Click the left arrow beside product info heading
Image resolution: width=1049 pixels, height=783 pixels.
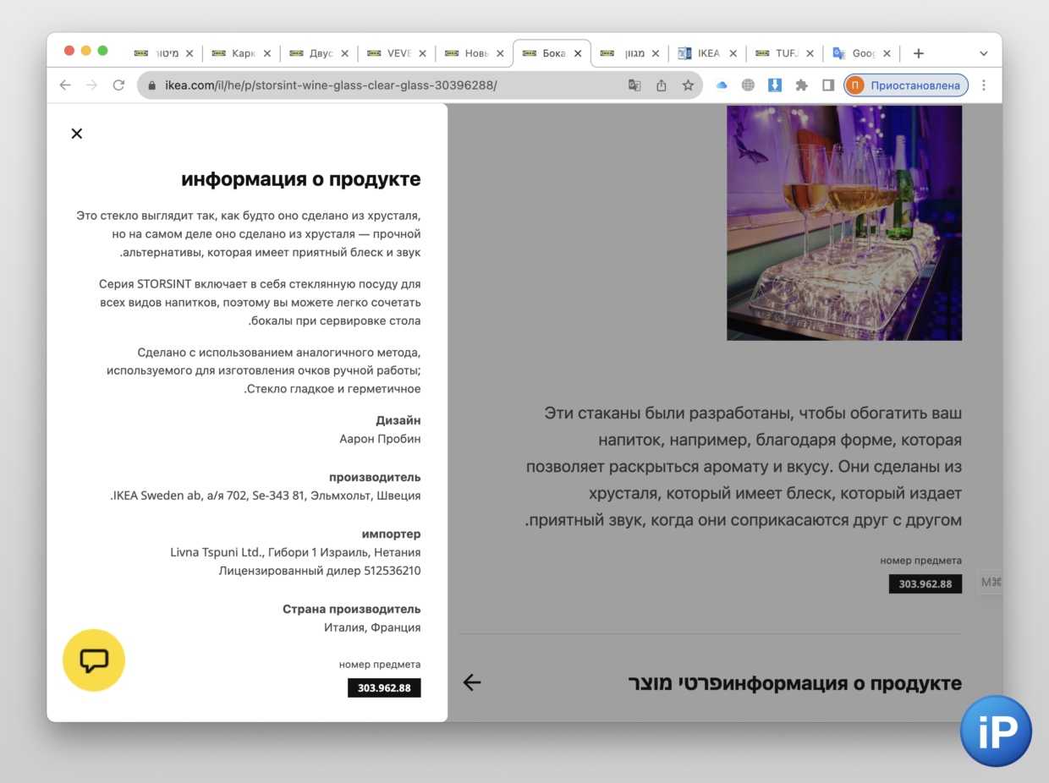coord(472,682)
